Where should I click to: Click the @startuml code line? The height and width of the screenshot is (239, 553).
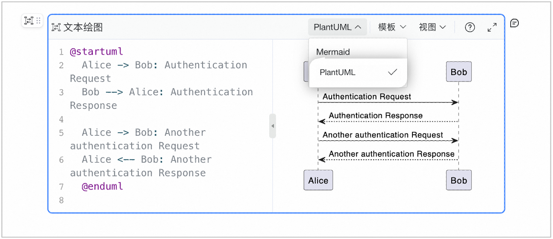click(x=97, y=52)
